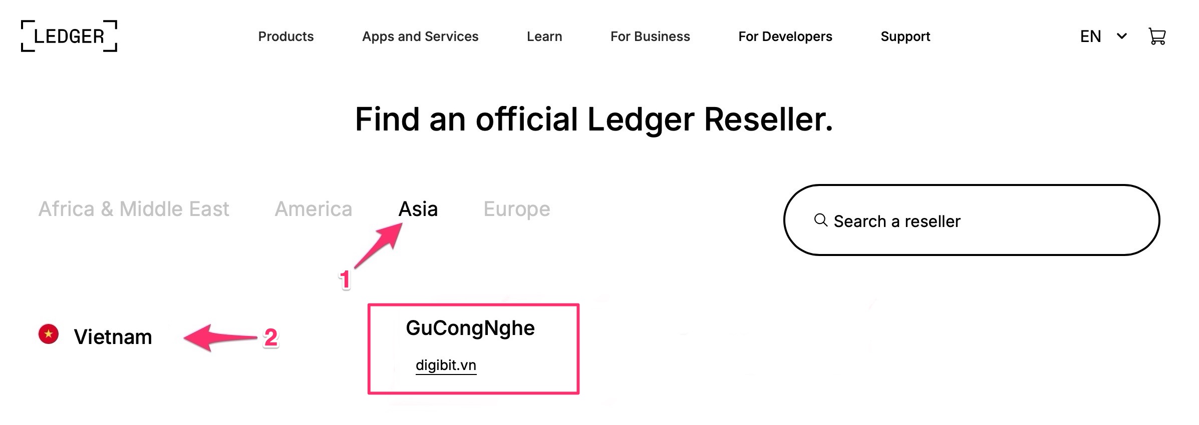Screen dimensions: 1199x425
Task: Open the Products menu
Action: [x=286, y=36]
